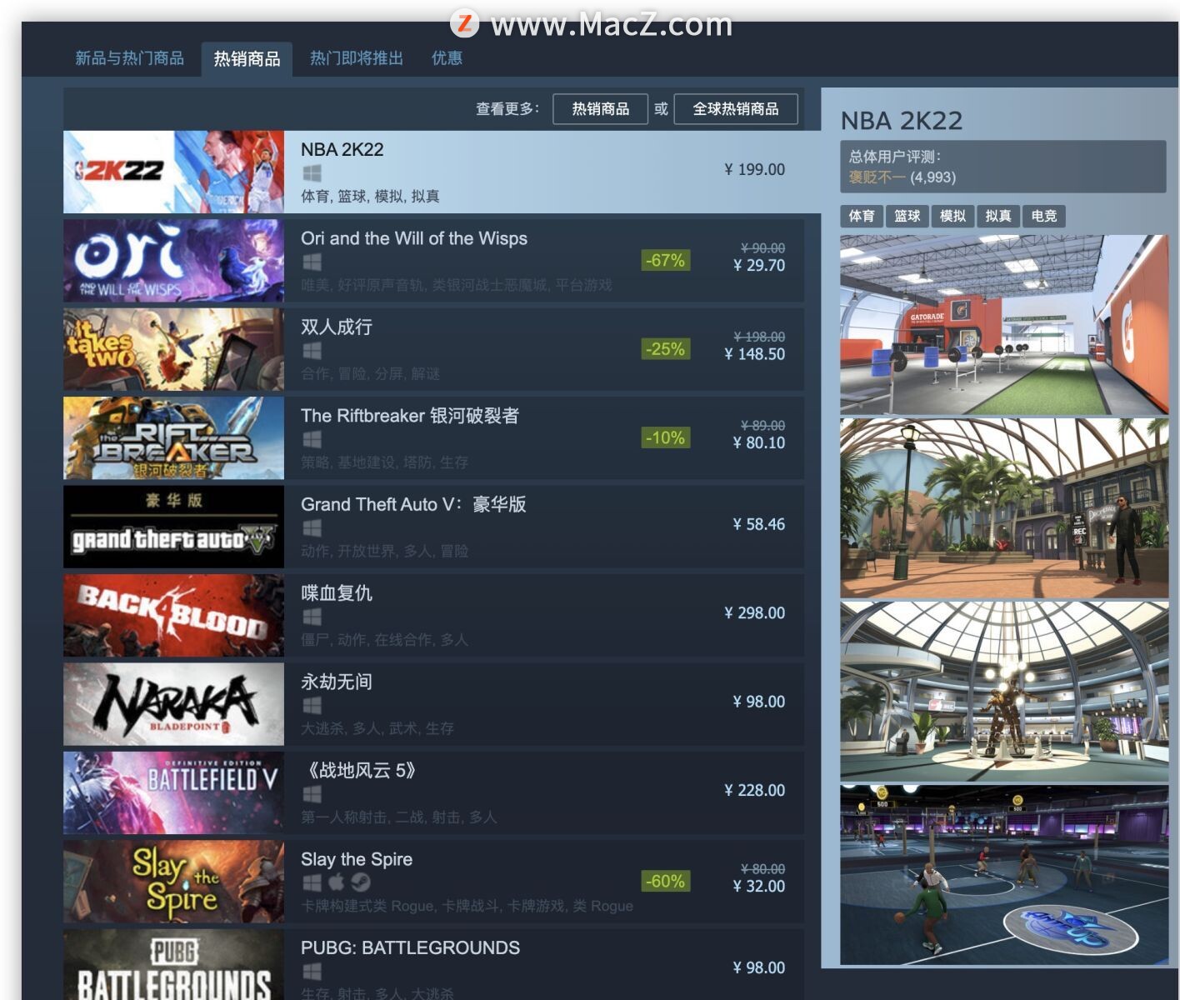Screen dimensions: 1180x1000
Task: Open Slay the Spire capsule image
Action: click(173, 882)
